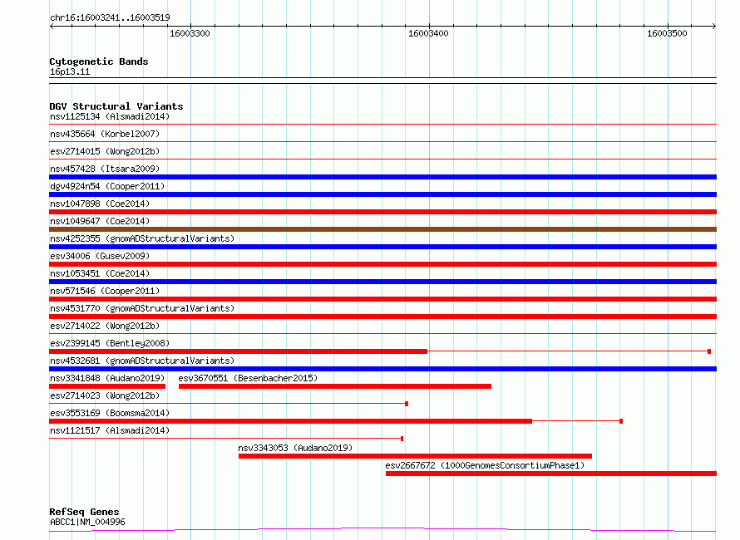The width and height of the screenshot is (740, 540).
Task: Click the DGV Structural Variants track title
Action: (x=116, y=106)
